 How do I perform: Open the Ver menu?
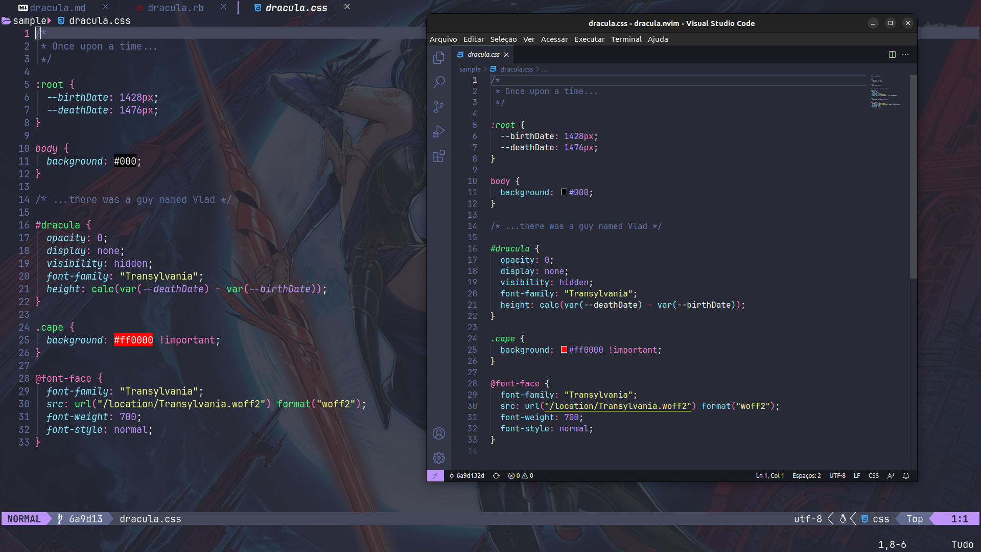click(529, 39)
